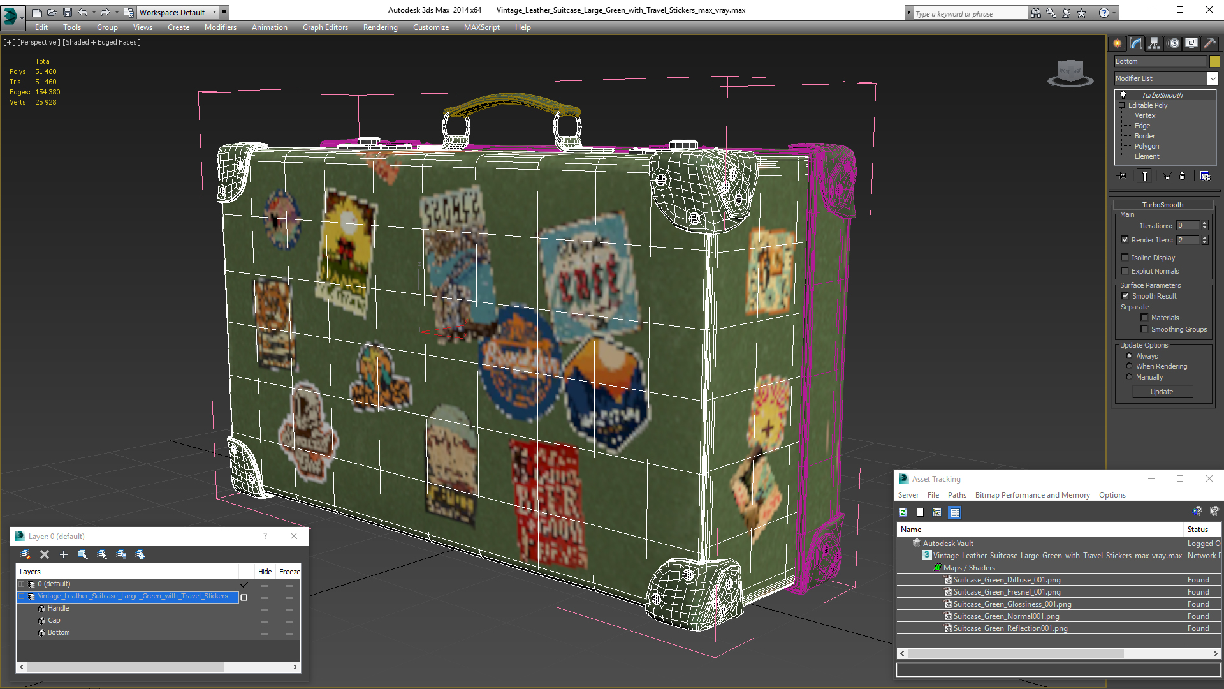Click the Hide column header
The image size is (1224, 689).
pyautogui.click(x=265, y=572)
